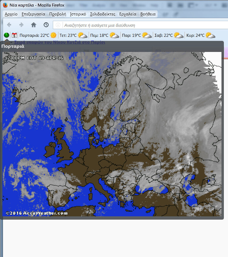Open the calendar forecast icon
Viewport: 228px width, 257px height.
pyautogui.click(x=14, y=35)
